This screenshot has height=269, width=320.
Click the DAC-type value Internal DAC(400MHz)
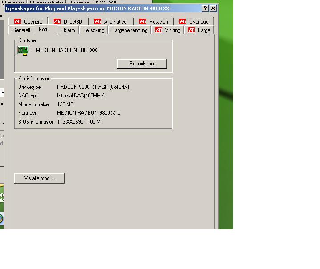81,96
